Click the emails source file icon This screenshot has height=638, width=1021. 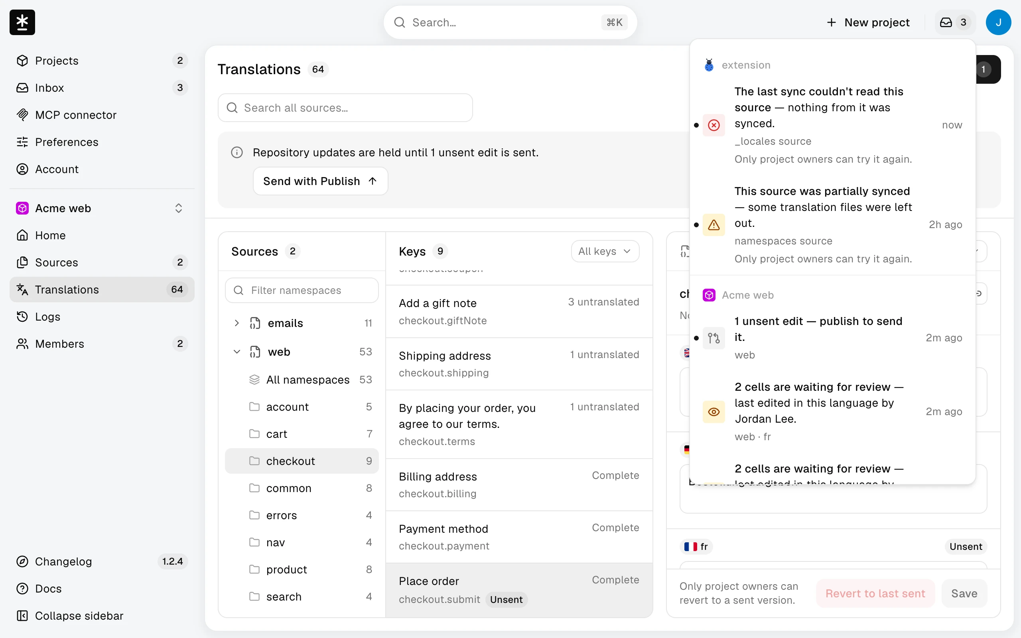255,323
